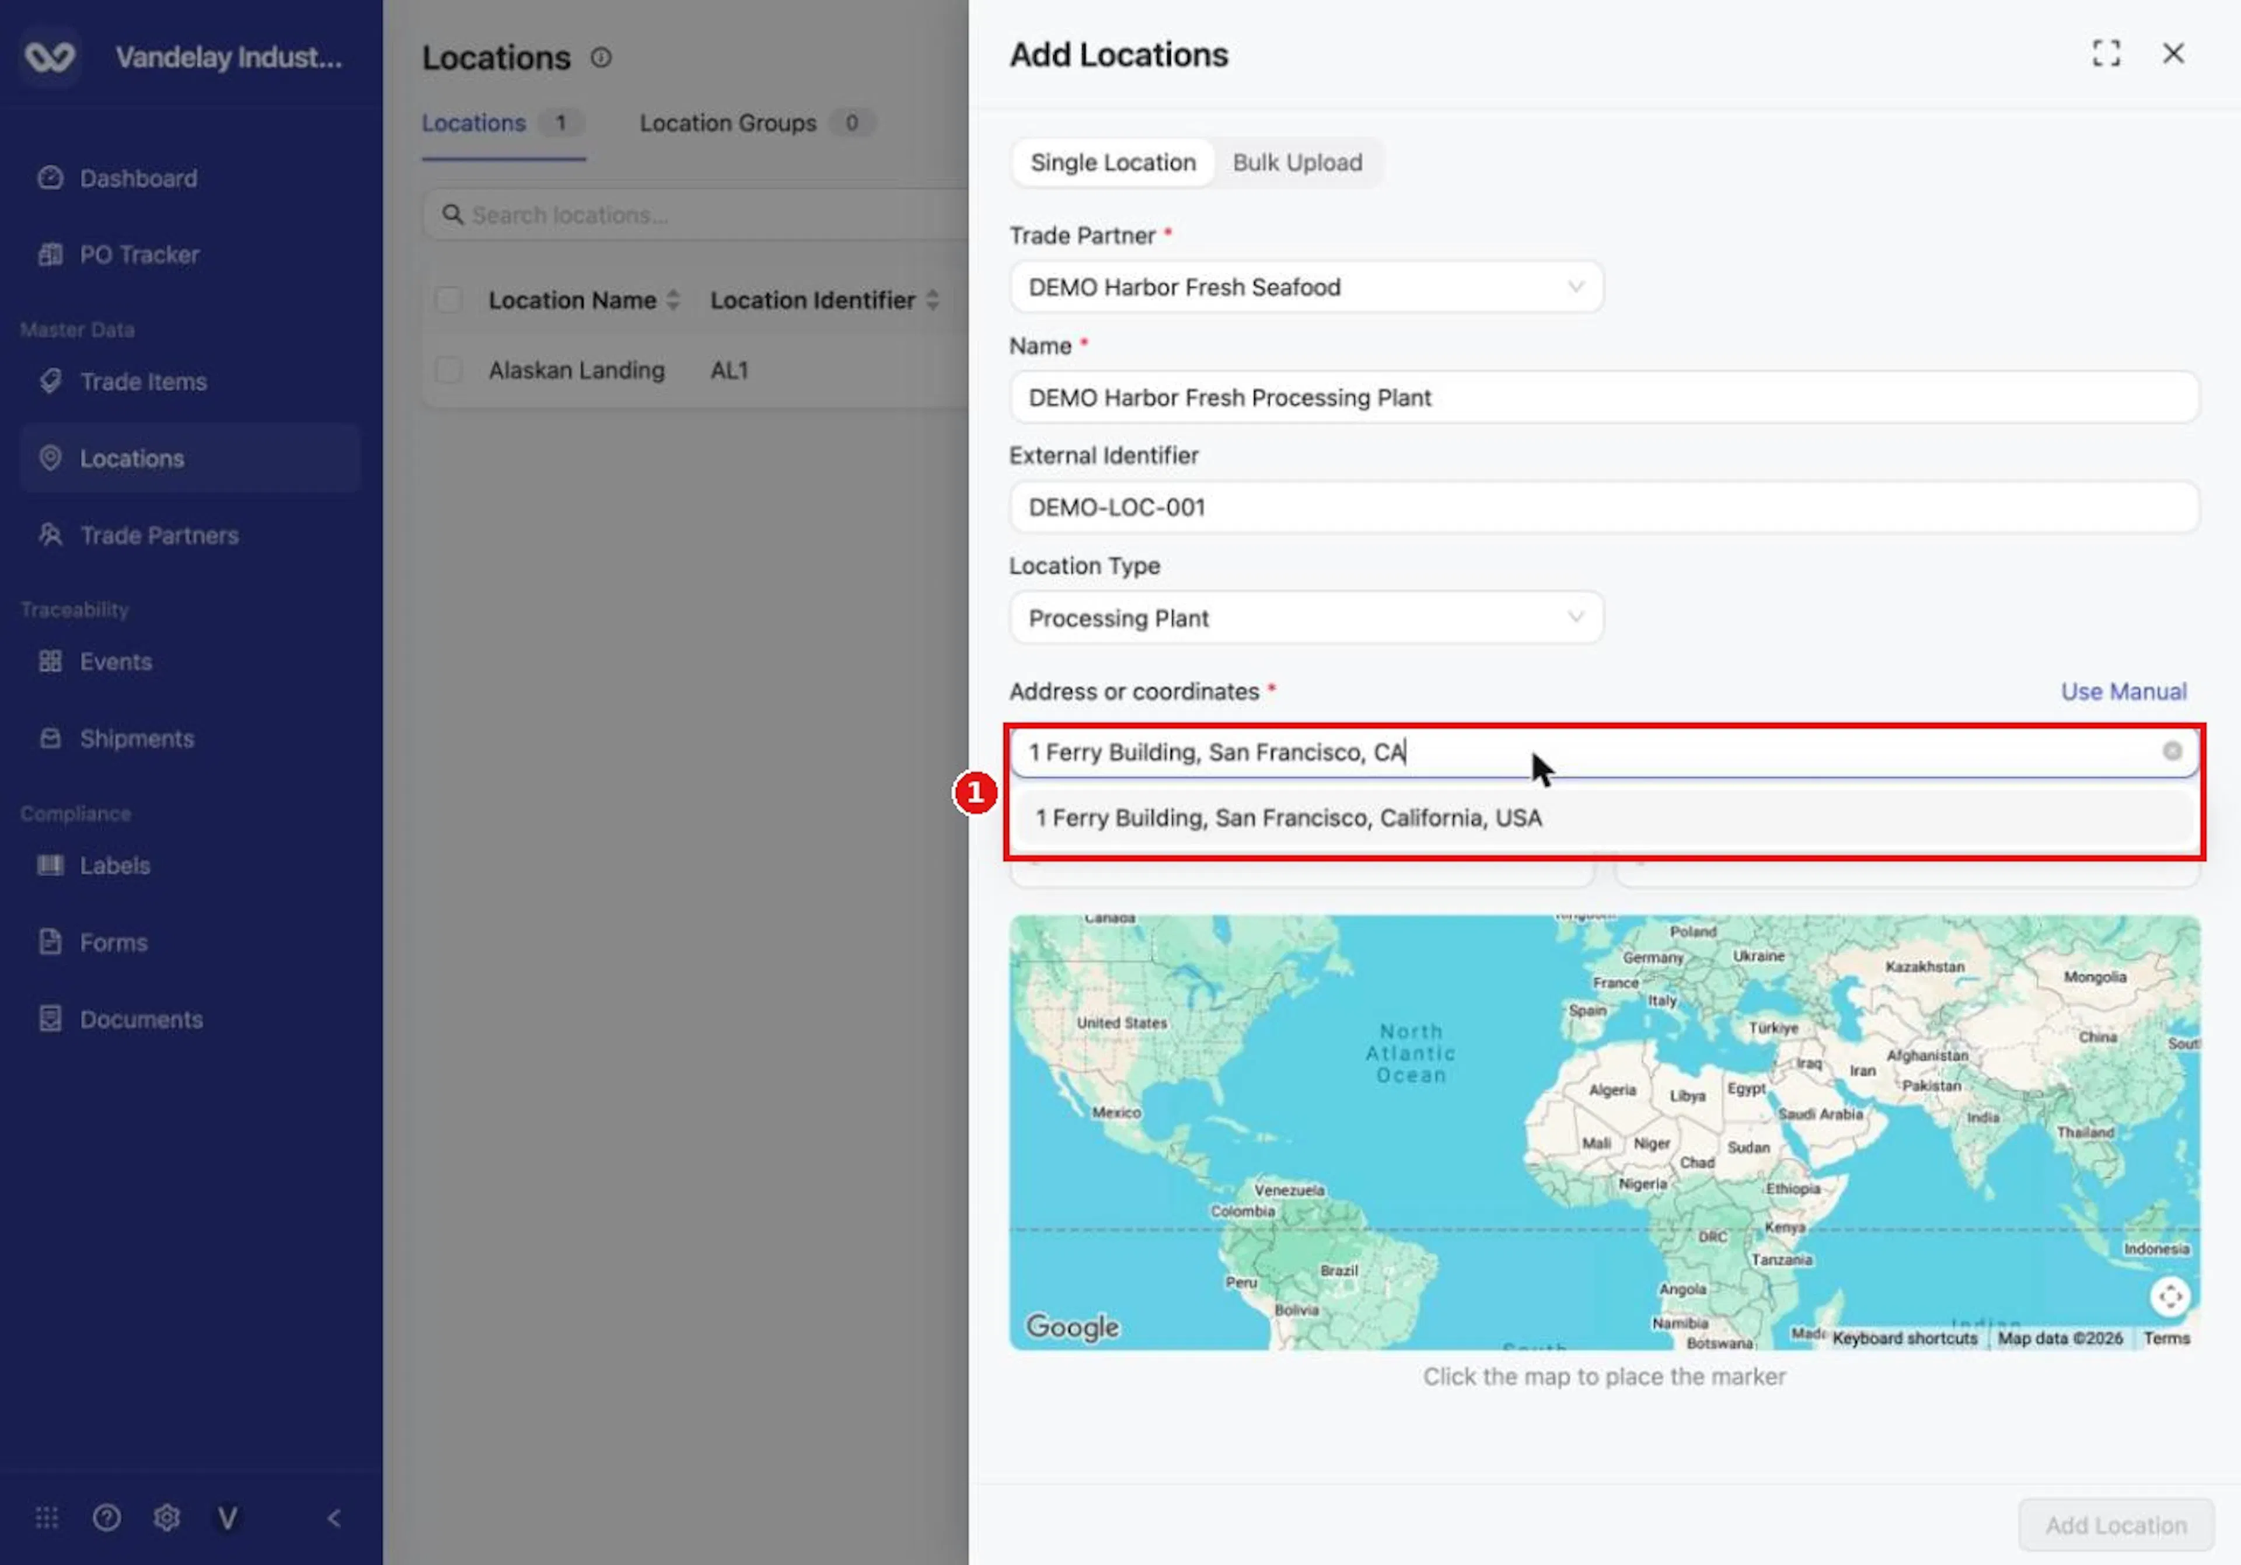
Task: Click the apps grid icon in the sidebar footer
Action: pos(47,1518)
